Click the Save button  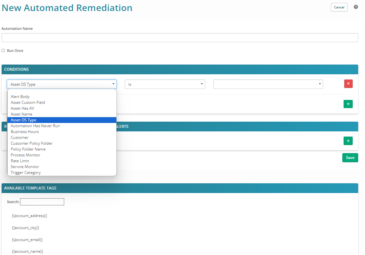350,158
